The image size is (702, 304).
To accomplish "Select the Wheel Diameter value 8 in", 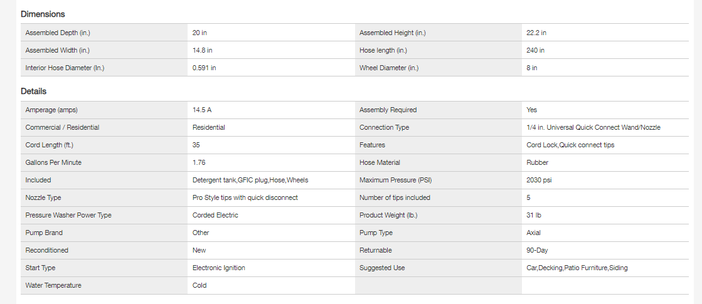I will click(x=532, y=68).
